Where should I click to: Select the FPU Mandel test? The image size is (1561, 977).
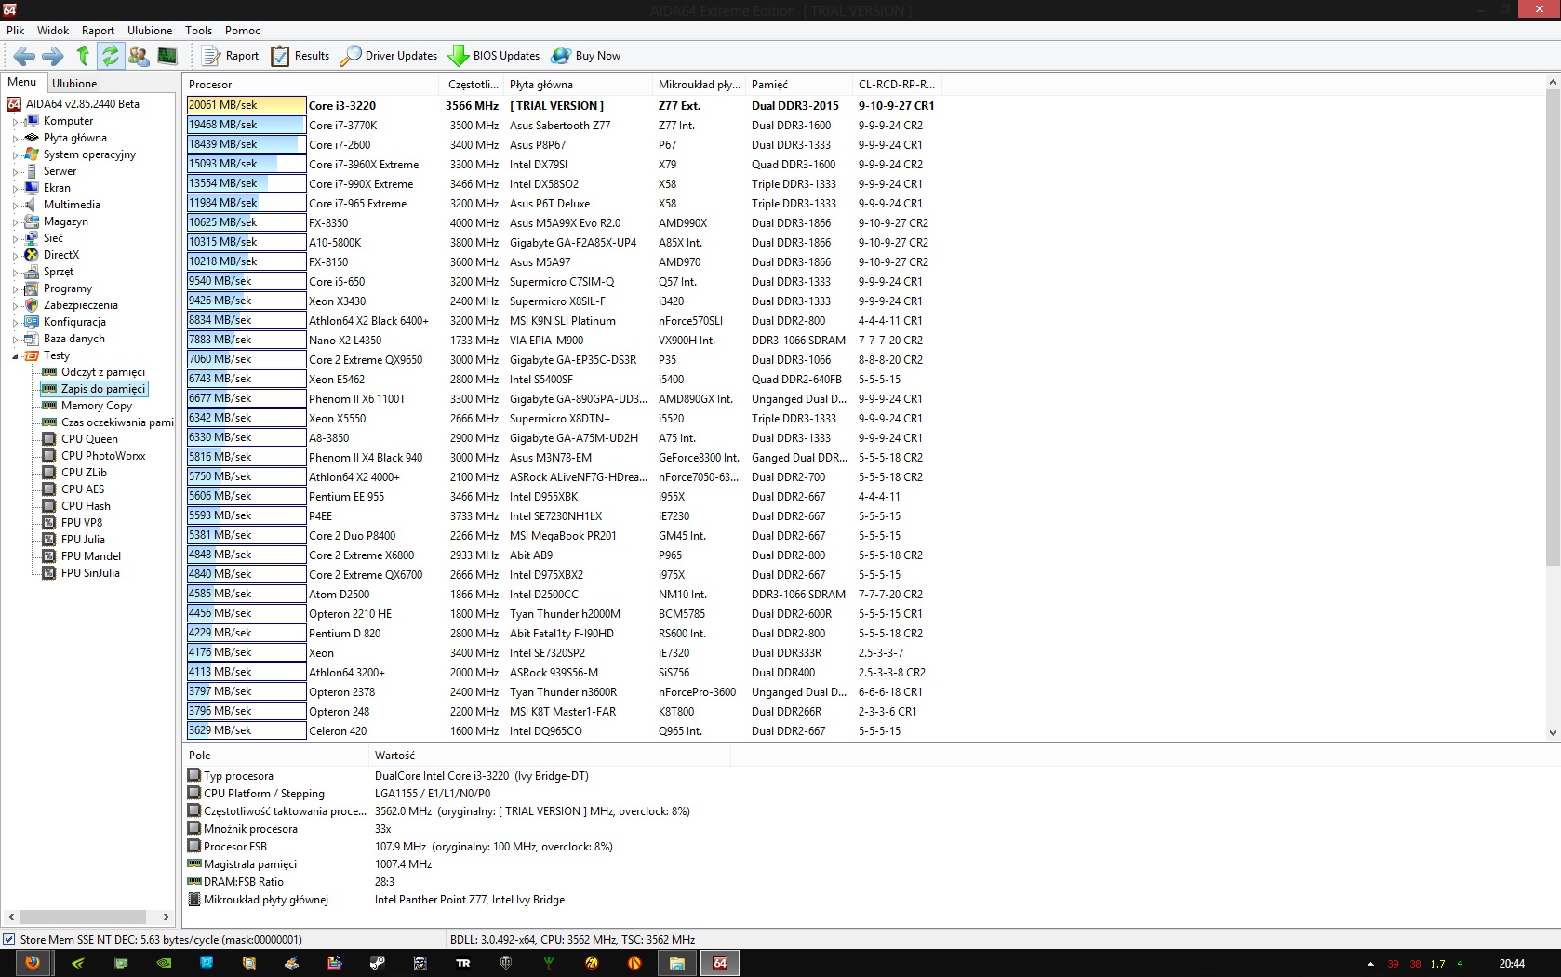91,556
